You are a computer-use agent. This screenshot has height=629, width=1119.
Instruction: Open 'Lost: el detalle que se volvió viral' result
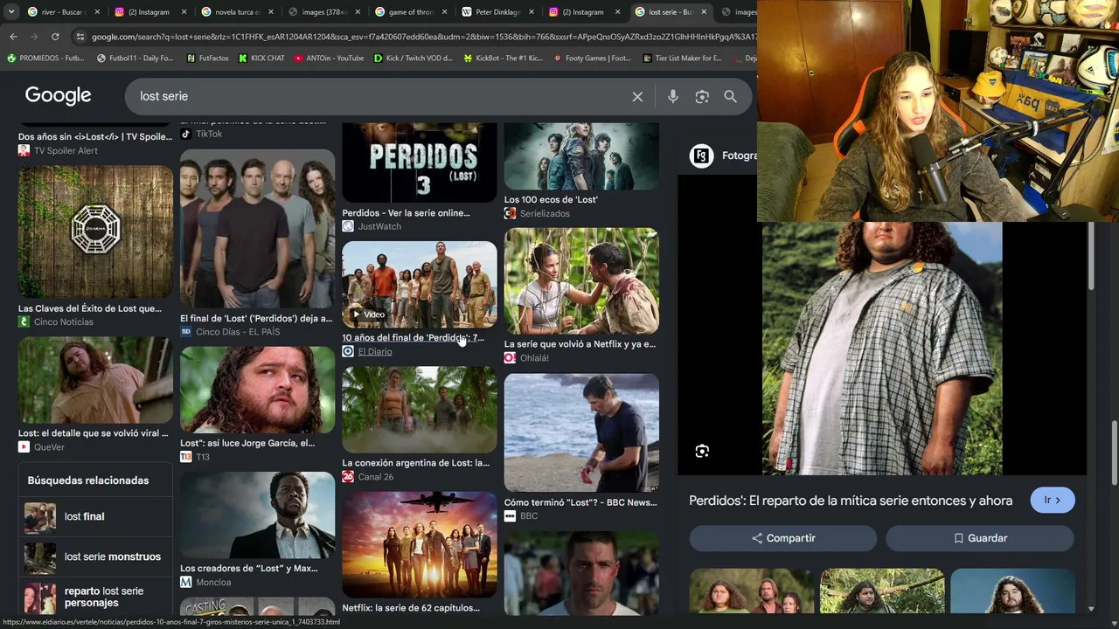tap(94, 433)
